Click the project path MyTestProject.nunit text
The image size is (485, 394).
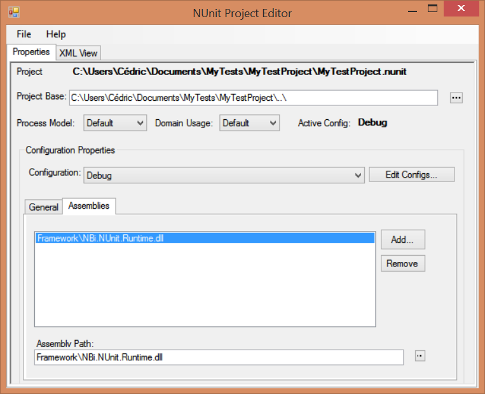point(240,72)
